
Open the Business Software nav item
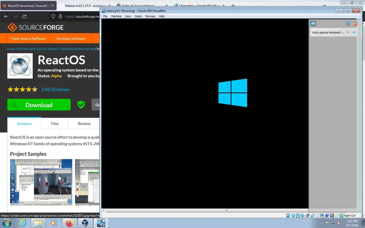tap(71, 39)
